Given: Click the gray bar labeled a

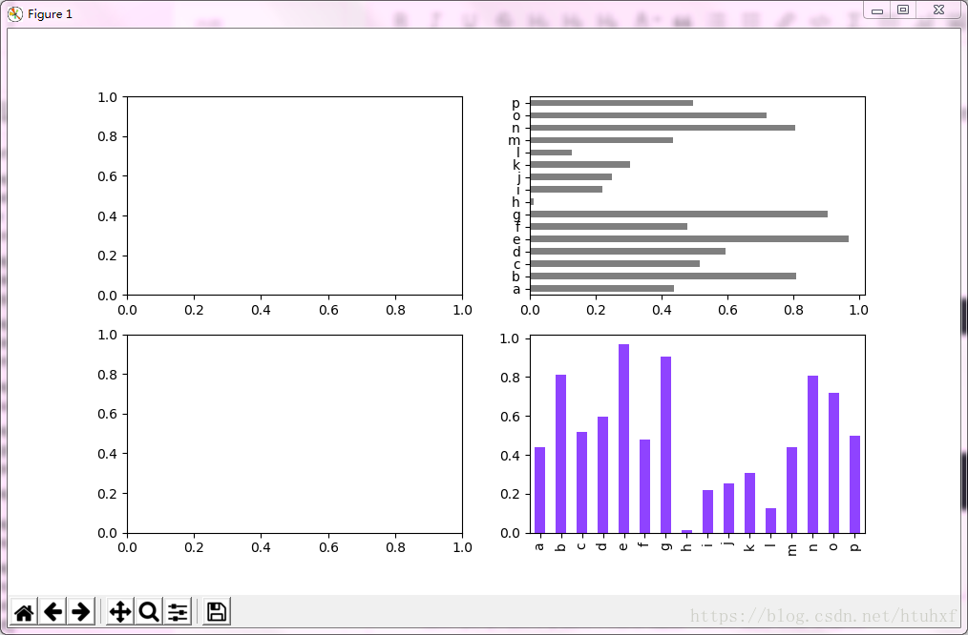Looking at the screenshot, I should click(602, 288).
